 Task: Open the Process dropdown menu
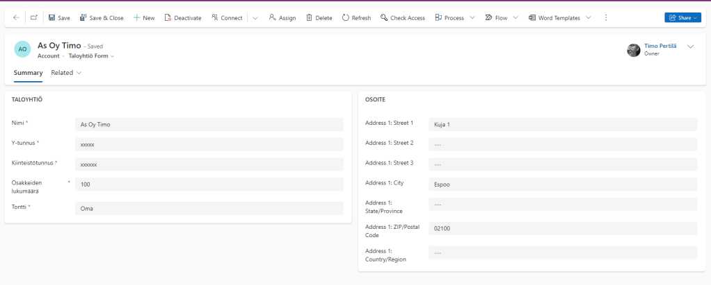tap(472, 17)
